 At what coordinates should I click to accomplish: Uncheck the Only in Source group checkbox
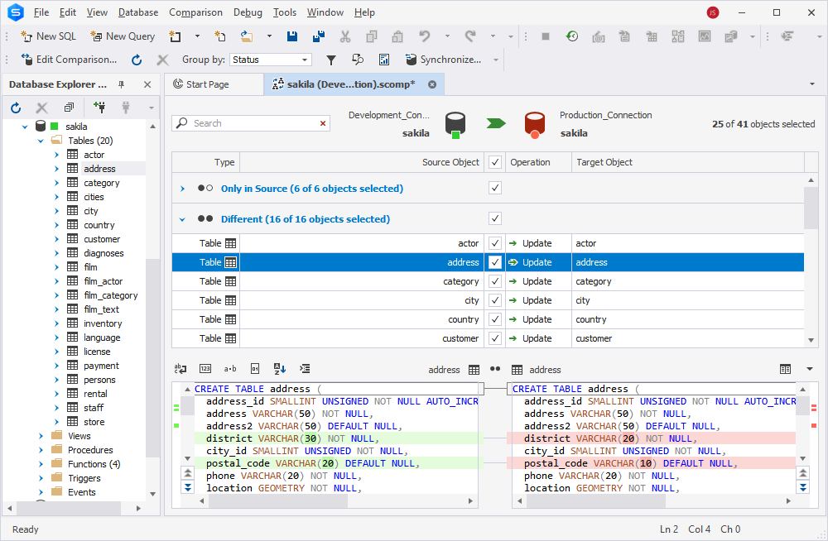pos(494,188)
